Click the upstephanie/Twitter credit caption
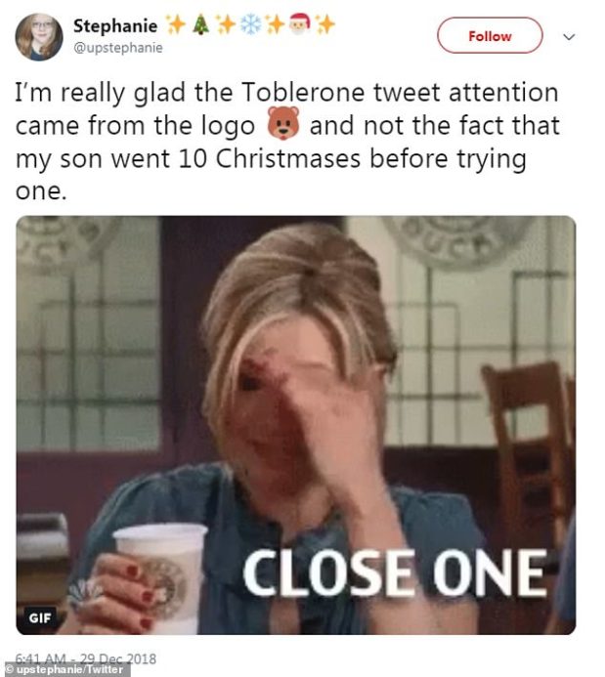Screen dimensions: 605x677 point(65,669)
